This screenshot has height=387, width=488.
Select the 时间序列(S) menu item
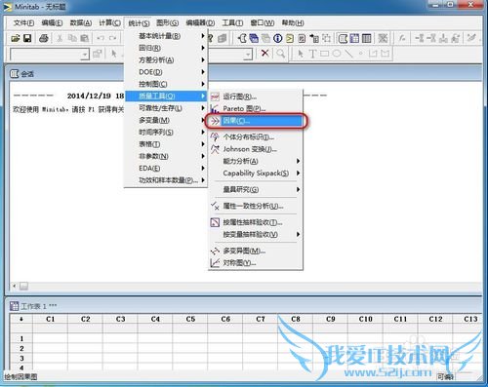pyautogui.click(x=166, y=132)
